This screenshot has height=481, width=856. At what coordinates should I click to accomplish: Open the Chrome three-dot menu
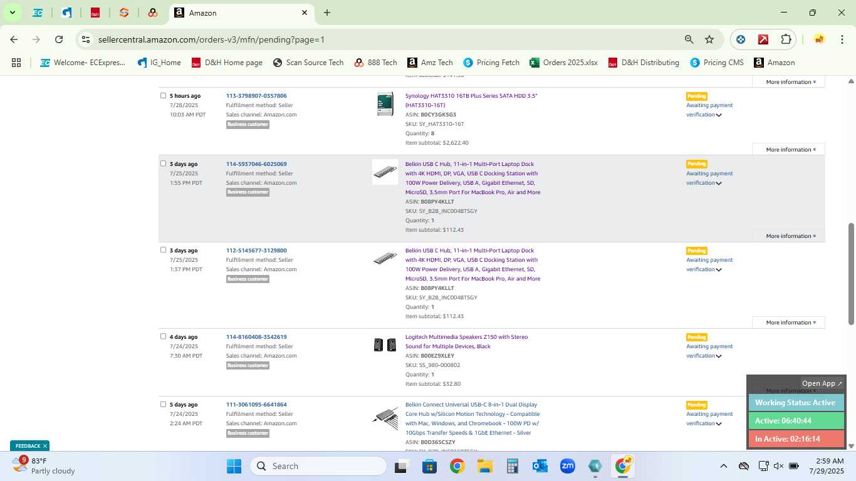click(x=842, y=39)
